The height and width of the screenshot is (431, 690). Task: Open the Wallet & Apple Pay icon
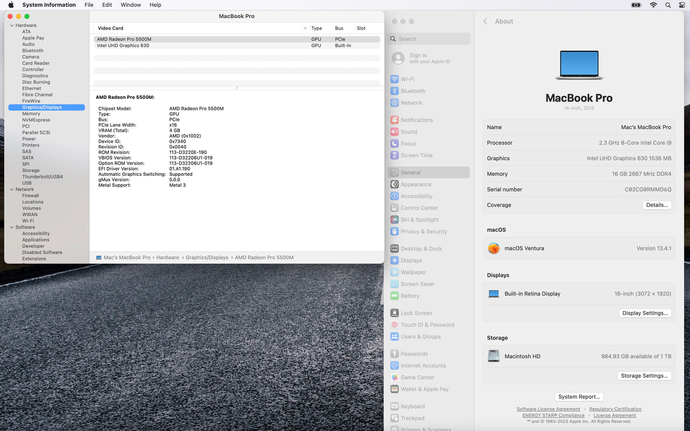click(x=394, y=389)
